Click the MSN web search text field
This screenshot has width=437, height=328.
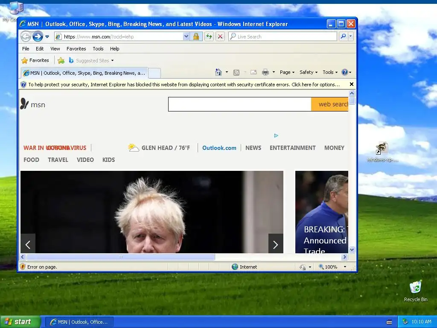click(x=240, y=104)
